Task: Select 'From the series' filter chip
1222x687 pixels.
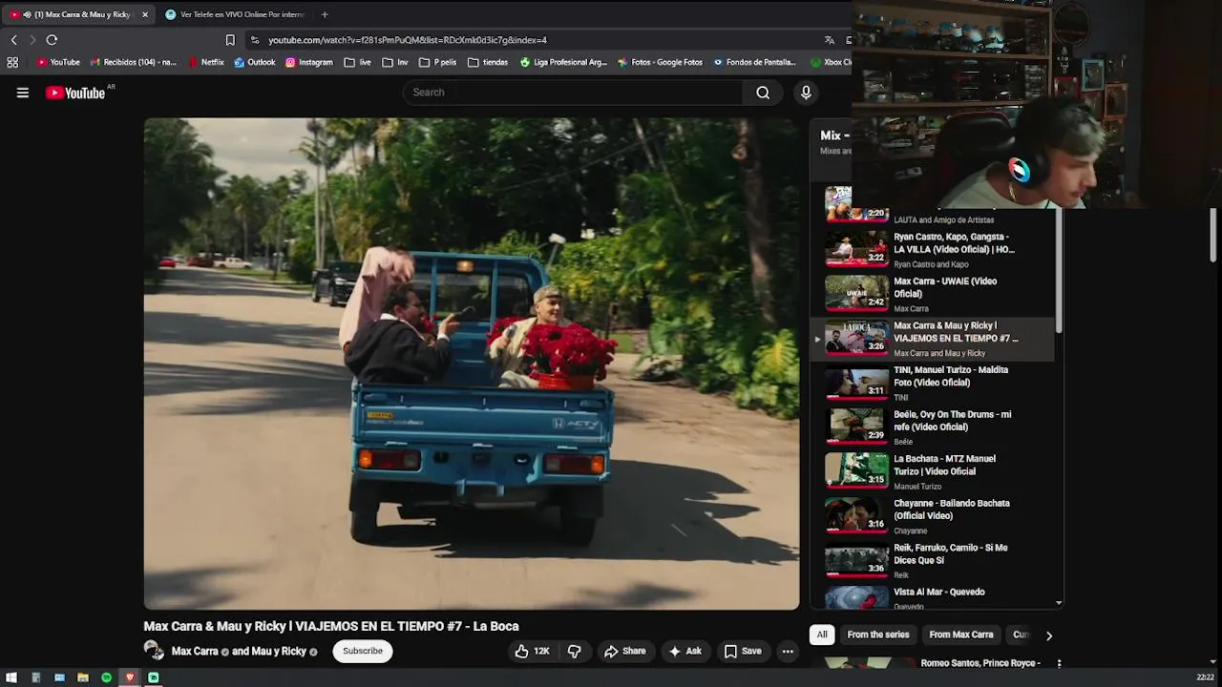Action: [878, 635]
